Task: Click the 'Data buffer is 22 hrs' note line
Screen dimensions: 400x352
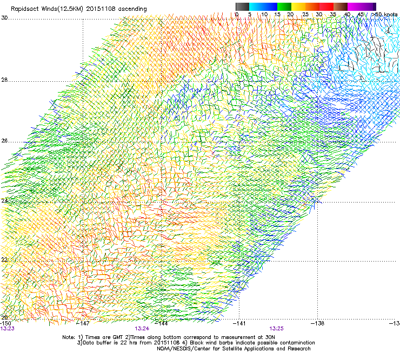Action: 196,343
